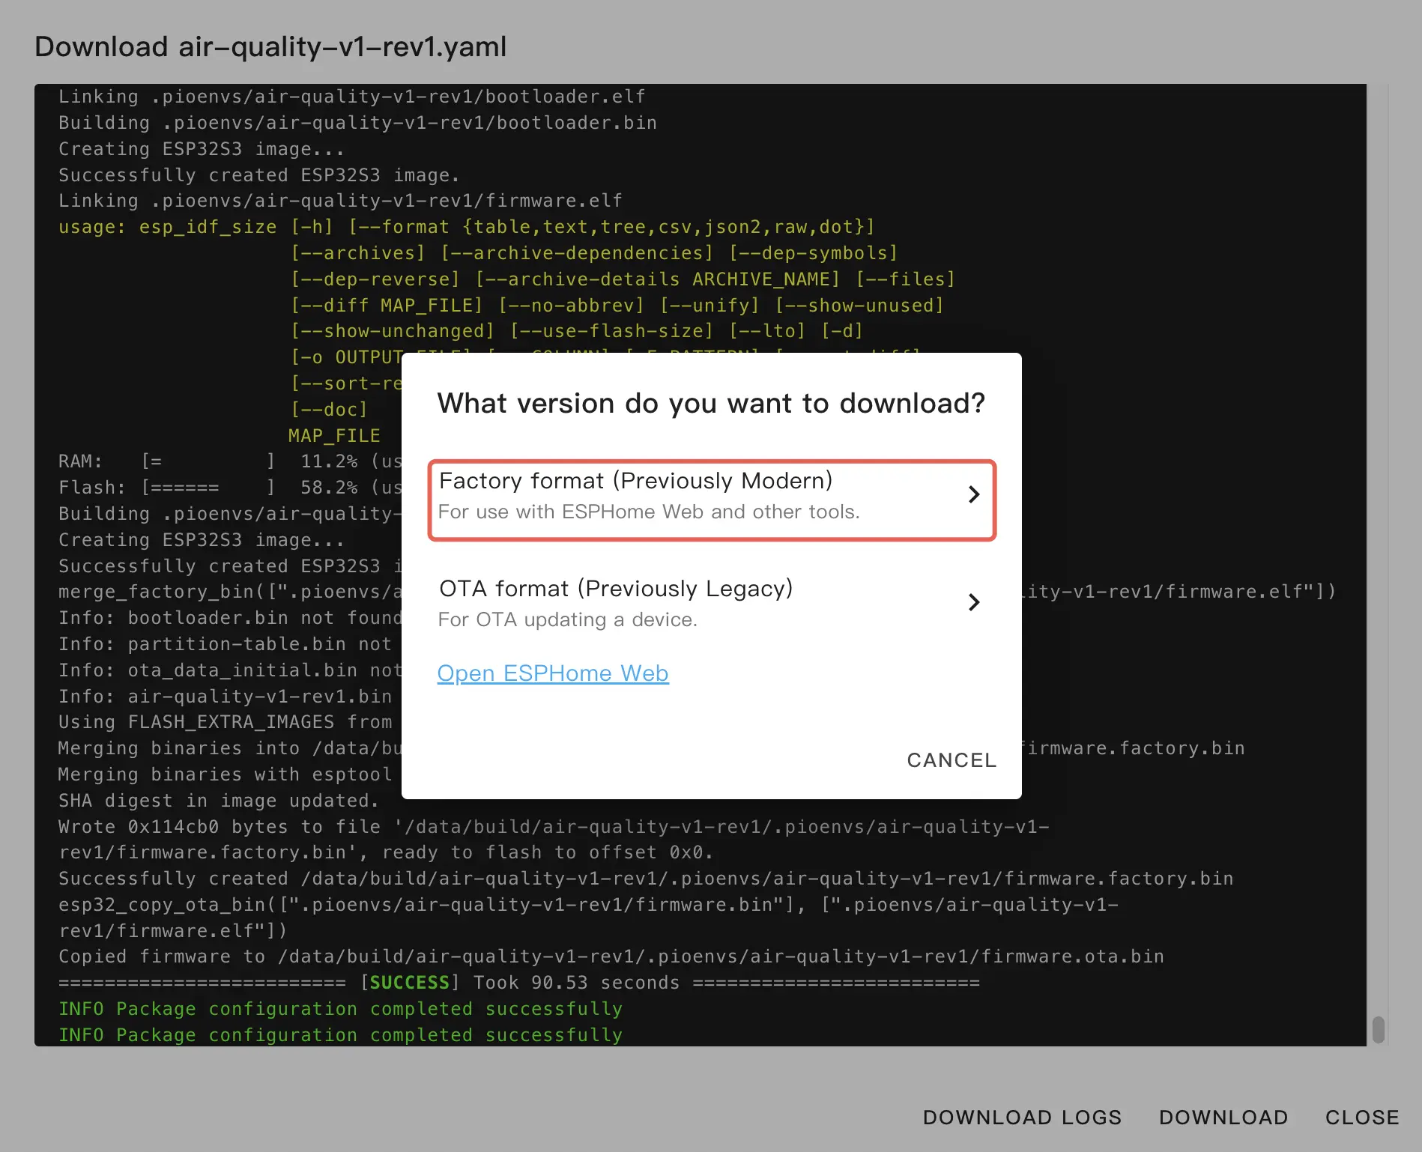Click the Flash usage bar line
Image resolution: width=1422 pixels, height=1152 pixels.
pyautogui.click(x=225, y=488)
